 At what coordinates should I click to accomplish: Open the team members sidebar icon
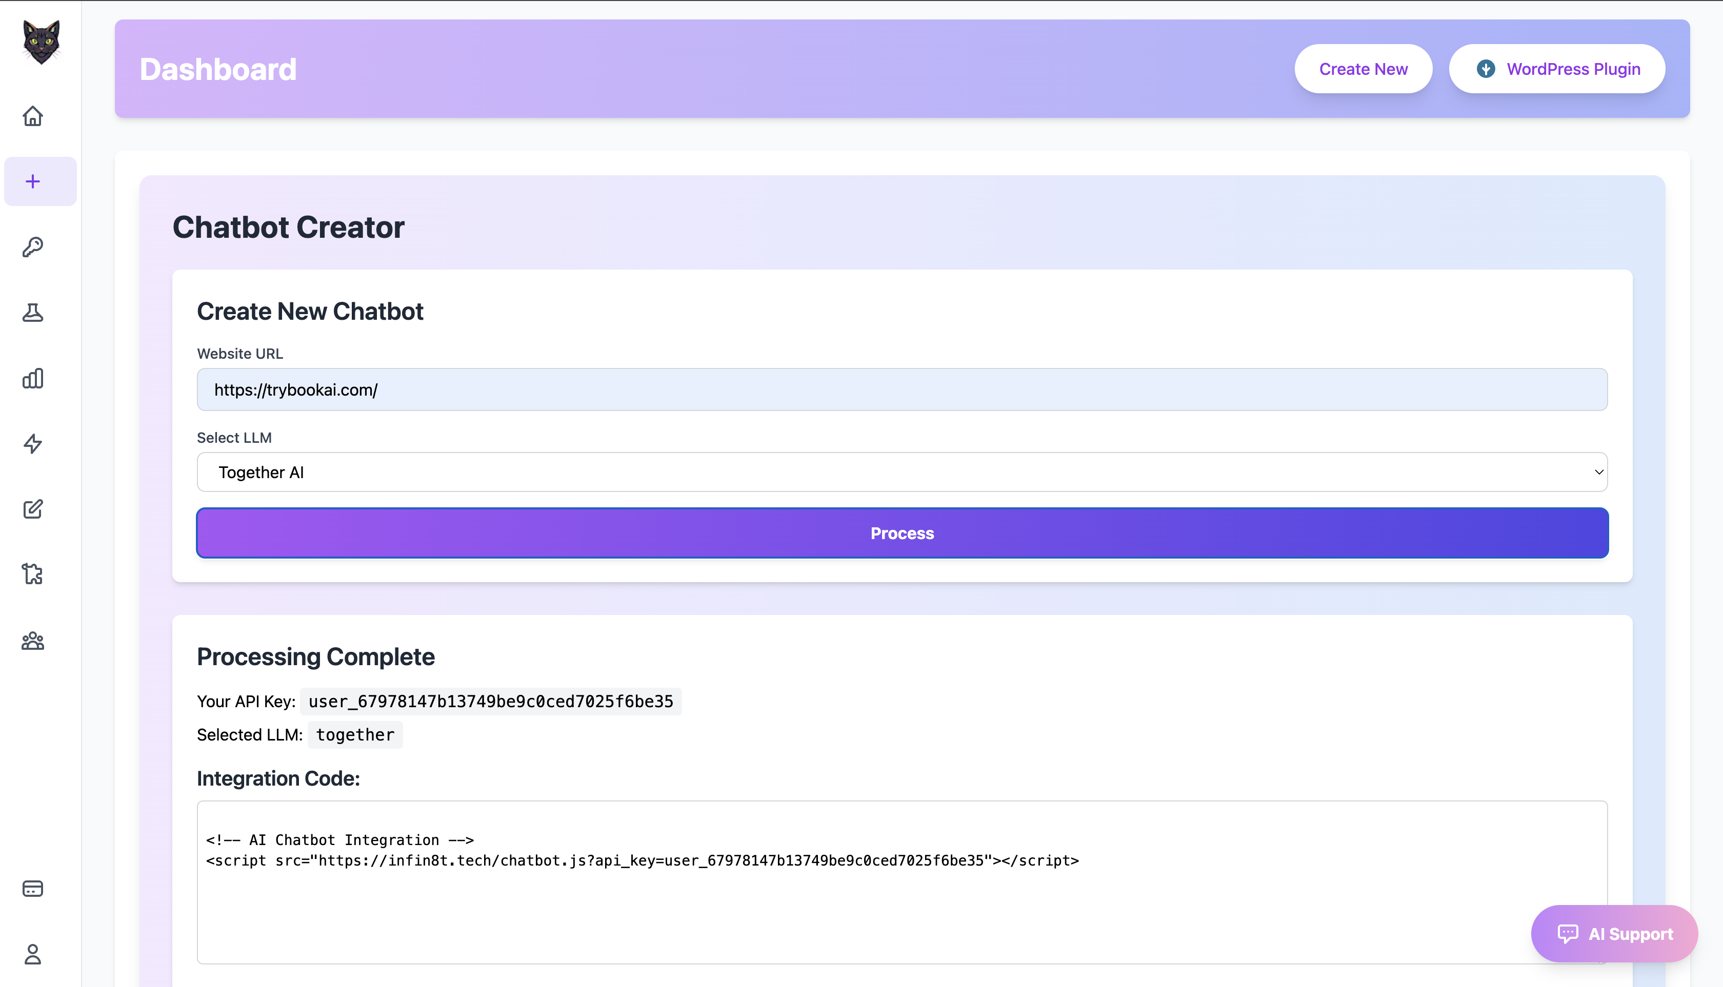pos(32,641)
